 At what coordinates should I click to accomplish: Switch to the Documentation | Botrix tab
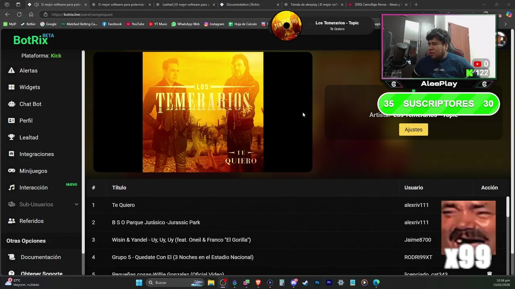point(249,4)
